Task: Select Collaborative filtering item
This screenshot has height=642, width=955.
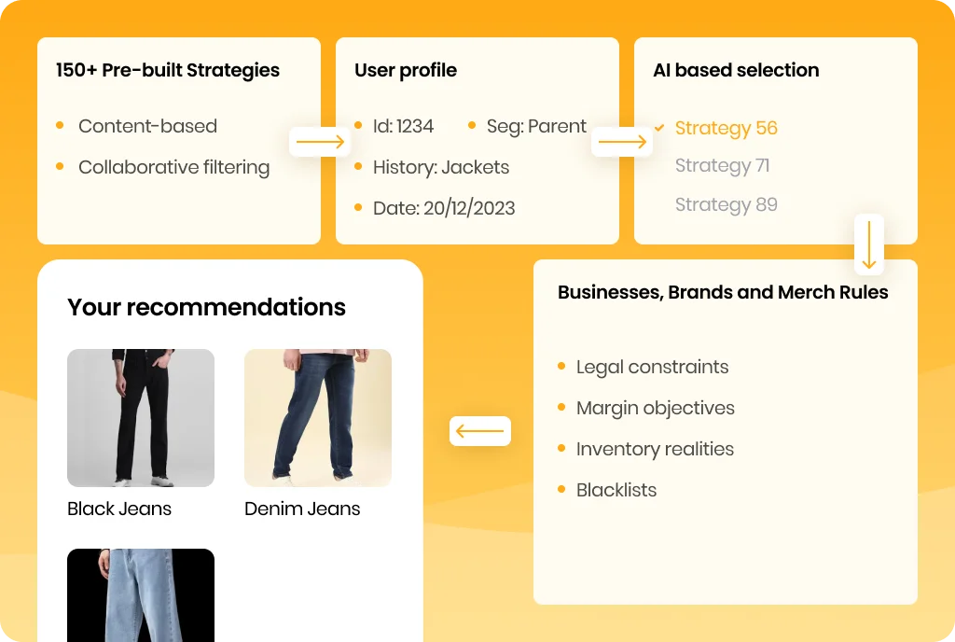Action: click(x=174, y=168)
